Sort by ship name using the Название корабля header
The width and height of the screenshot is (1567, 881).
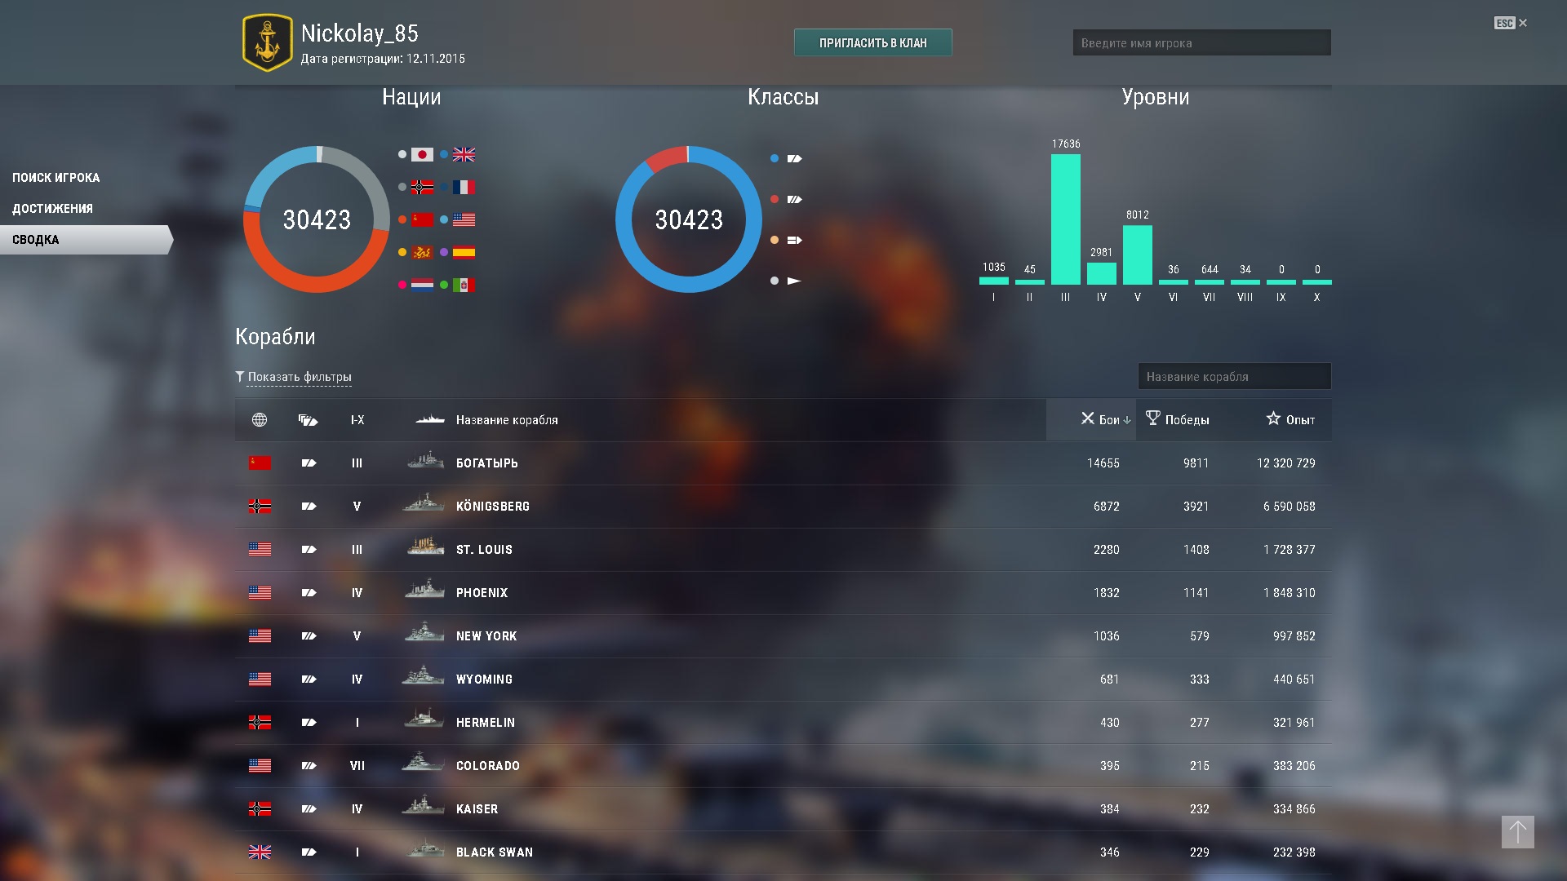click(507, 420)
